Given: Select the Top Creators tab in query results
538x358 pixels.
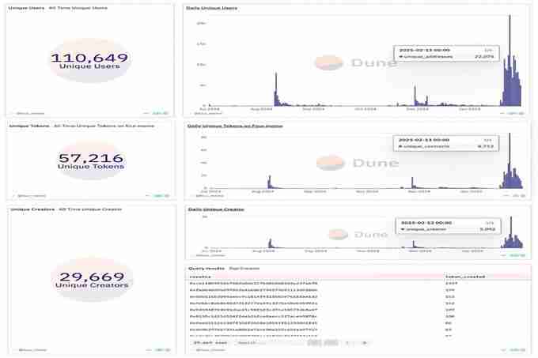Looking at the screenshot, I should coord(241,269).
